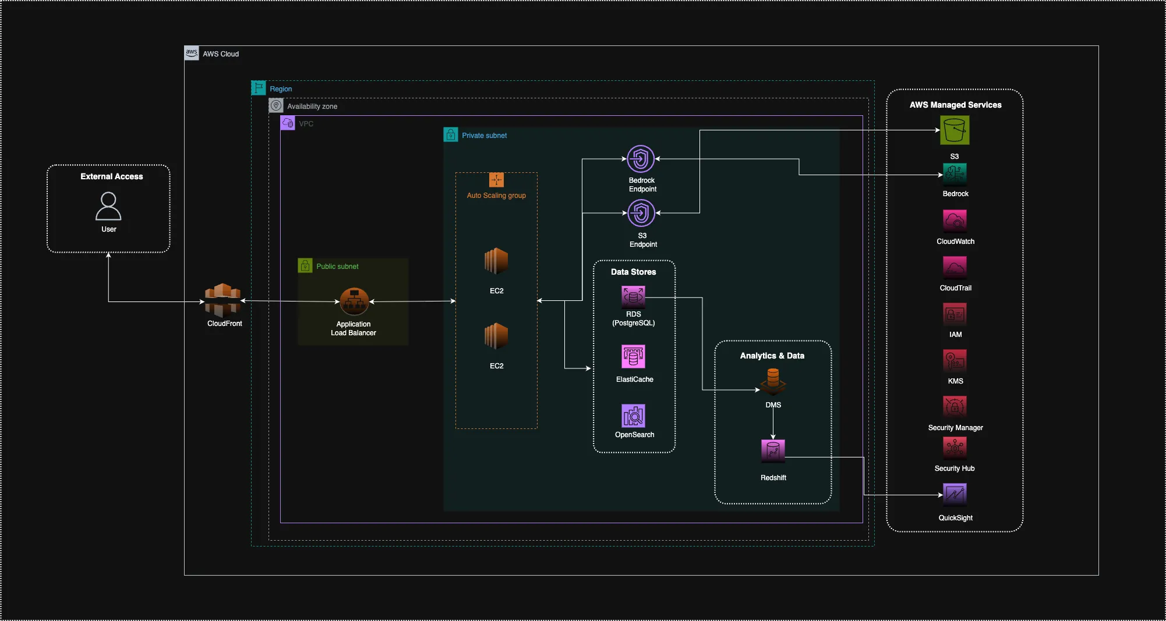
Task: Select the Application Load Balancer icon
Action: pyautogui.click(x=354, y=301)
